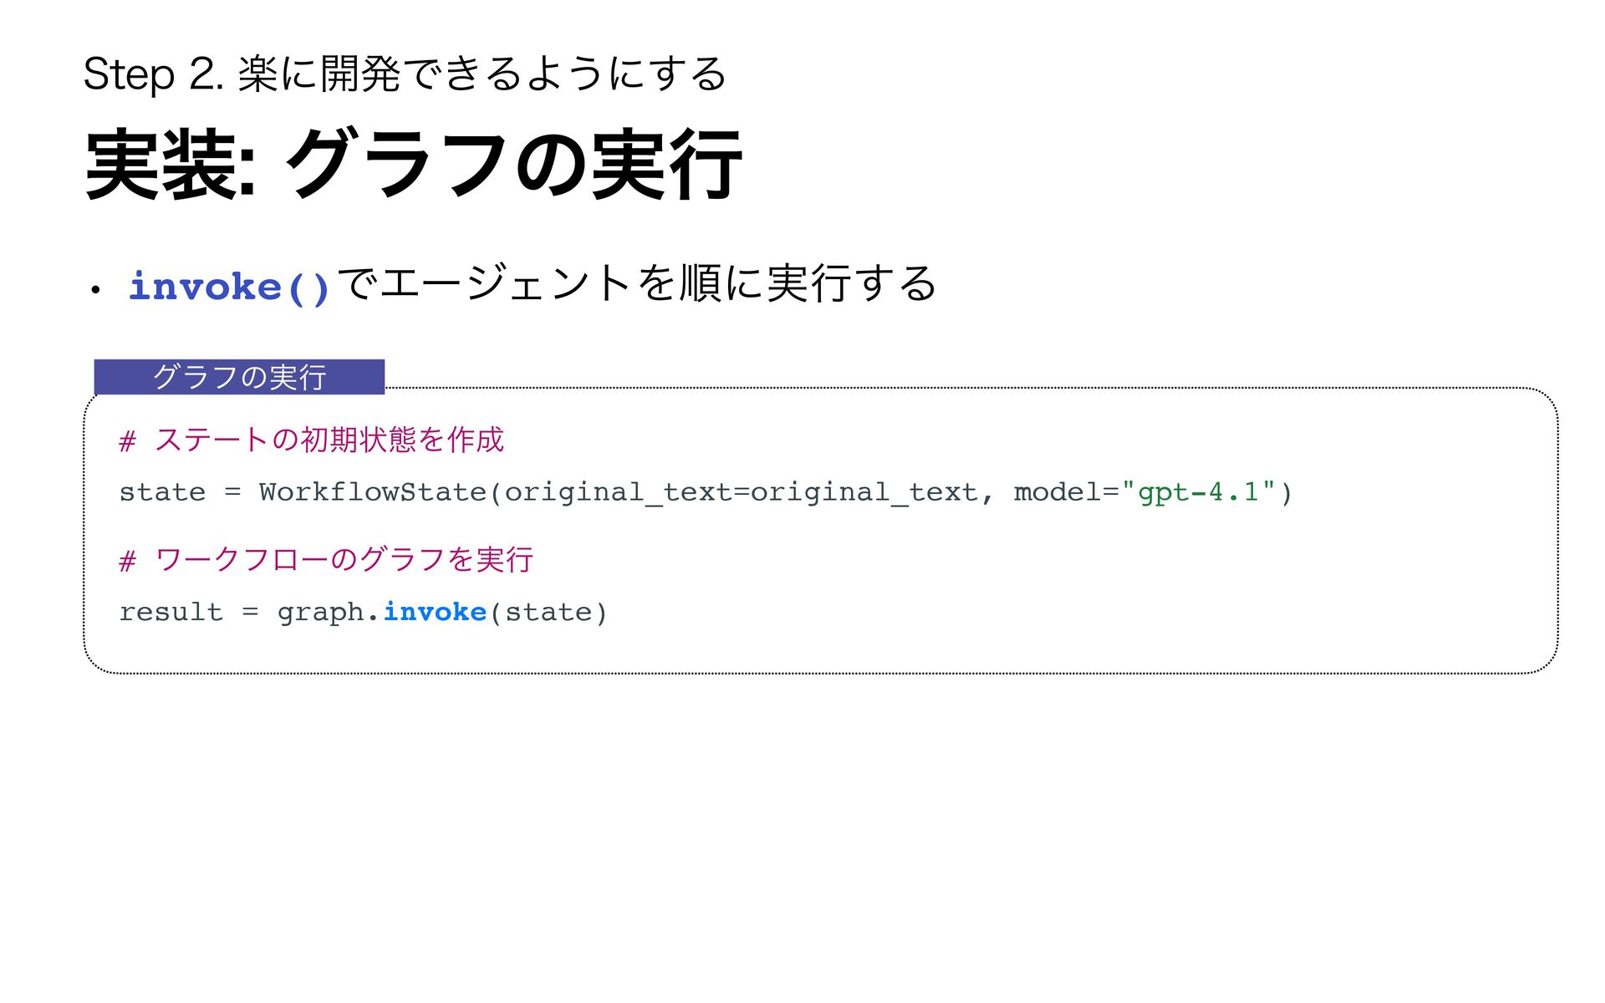The image size is (1605, 1003).
Task: Click the "(state)" argument after invoke
Action: coord(548,613)
